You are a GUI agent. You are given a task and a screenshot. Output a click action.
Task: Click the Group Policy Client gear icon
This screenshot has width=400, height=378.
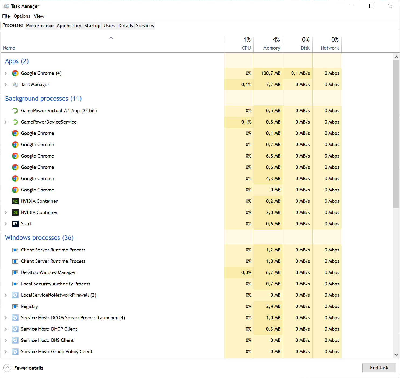point(15,352)
